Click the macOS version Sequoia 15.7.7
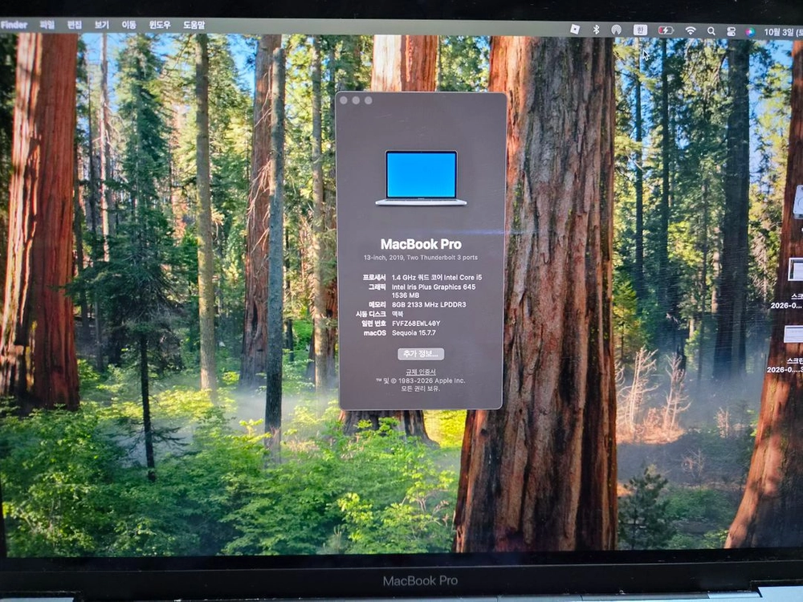 414,333
